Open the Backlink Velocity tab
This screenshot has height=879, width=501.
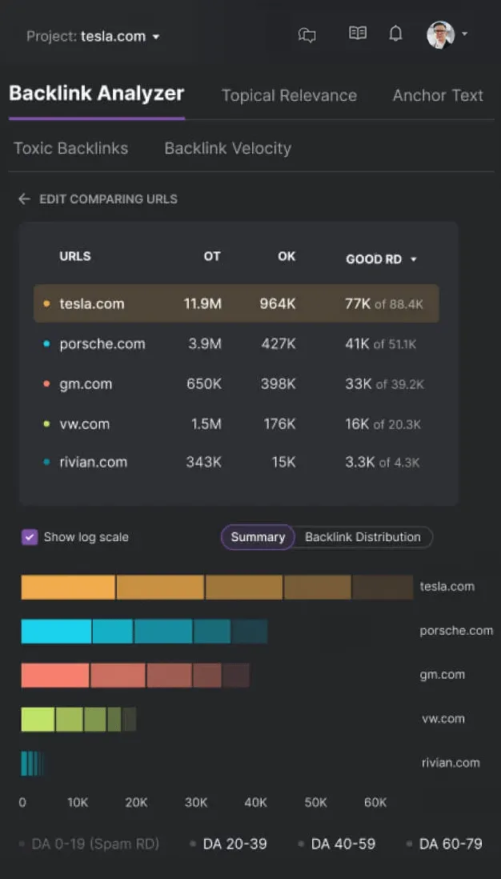(x=227, y=148)
